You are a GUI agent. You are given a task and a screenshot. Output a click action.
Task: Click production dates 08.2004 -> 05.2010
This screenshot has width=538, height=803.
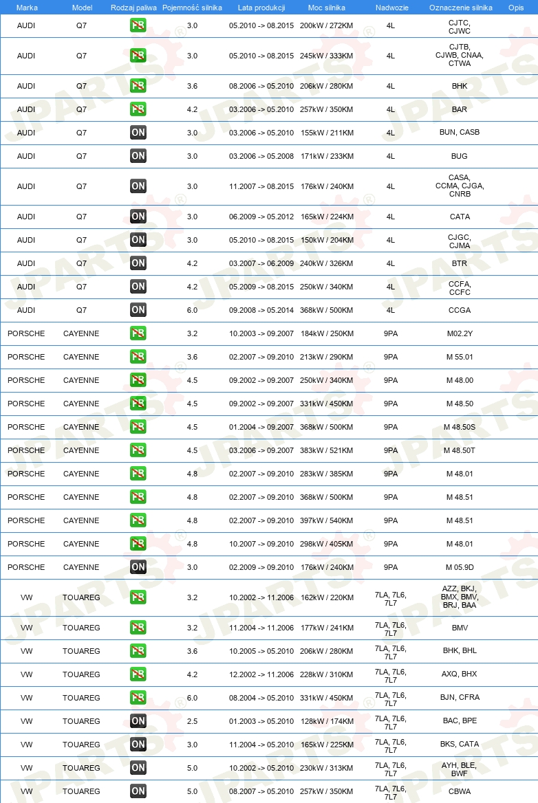click(x=261, y=698)
